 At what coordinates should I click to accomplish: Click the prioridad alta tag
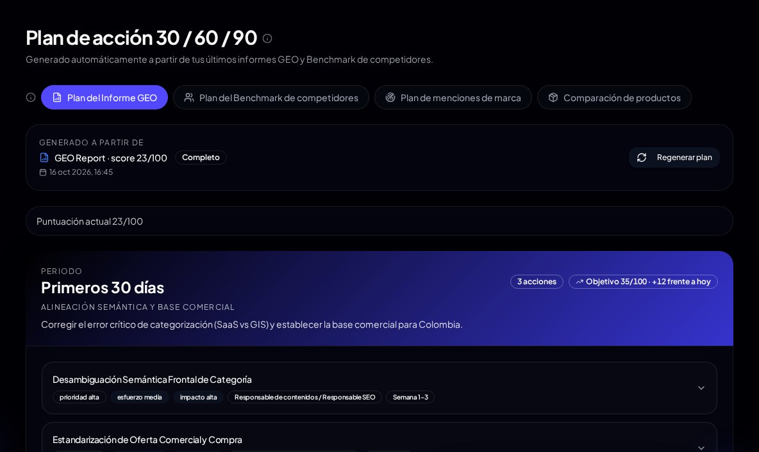click(79, 398)
